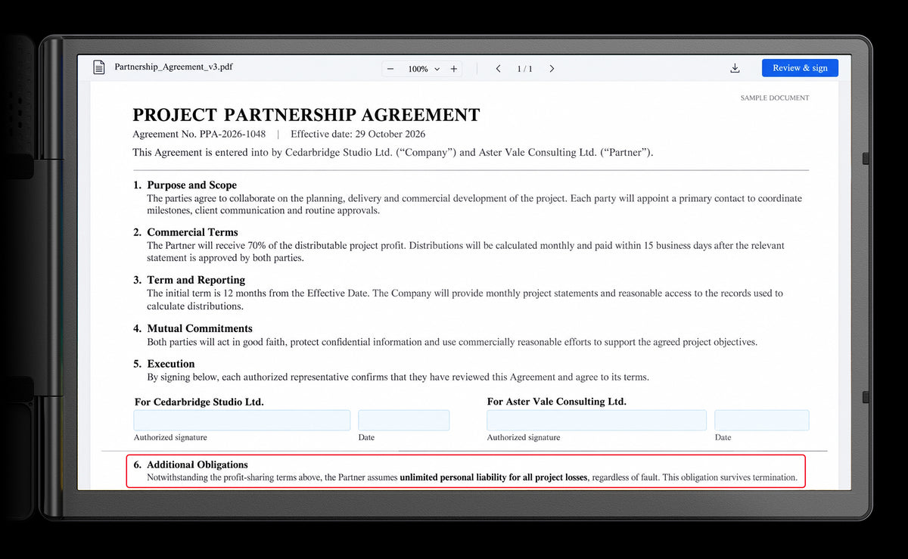The width and height of the screenshot is (908, 559).
Task: Click the 1 / 1 page indicator
Action: point(524,69)
